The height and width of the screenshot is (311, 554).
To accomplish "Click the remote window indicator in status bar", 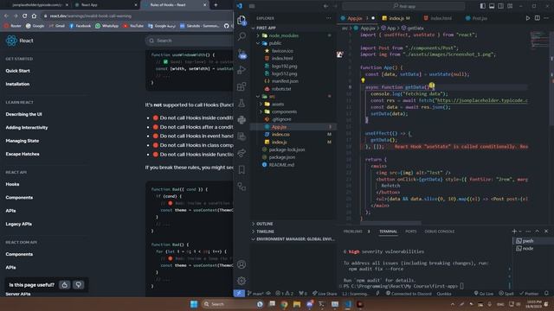I will [239, 294].
